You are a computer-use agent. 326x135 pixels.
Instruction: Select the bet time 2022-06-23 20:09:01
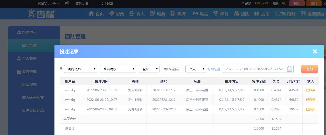(x=102, y=109)
